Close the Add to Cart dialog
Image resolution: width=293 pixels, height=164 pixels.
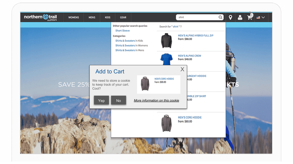click(x=183, y=69)
